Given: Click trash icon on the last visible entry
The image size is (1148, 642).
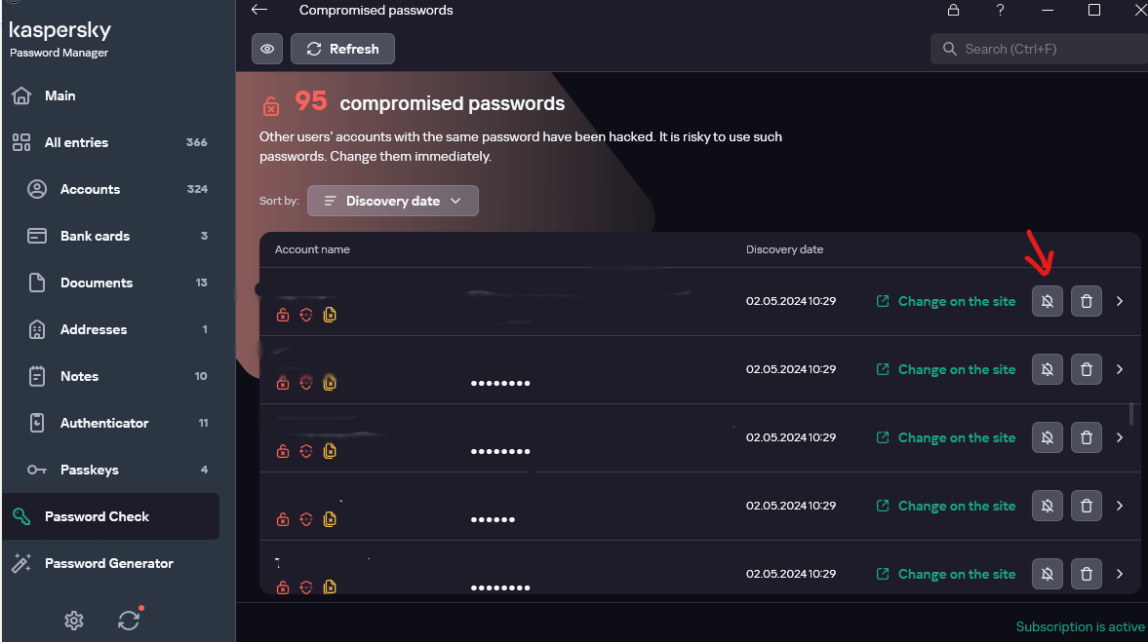Looking at the screenshot, I should pos(1087,575).
